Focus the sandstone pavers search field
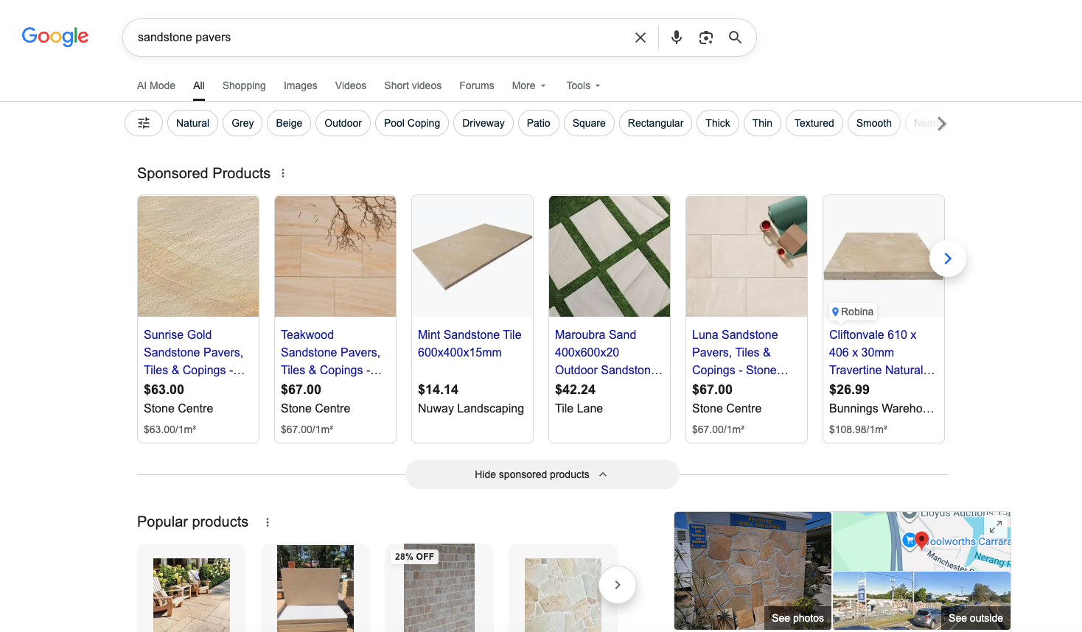This screenshot has width=1082, height=632. pyautogui.click(x=380, y=38)
